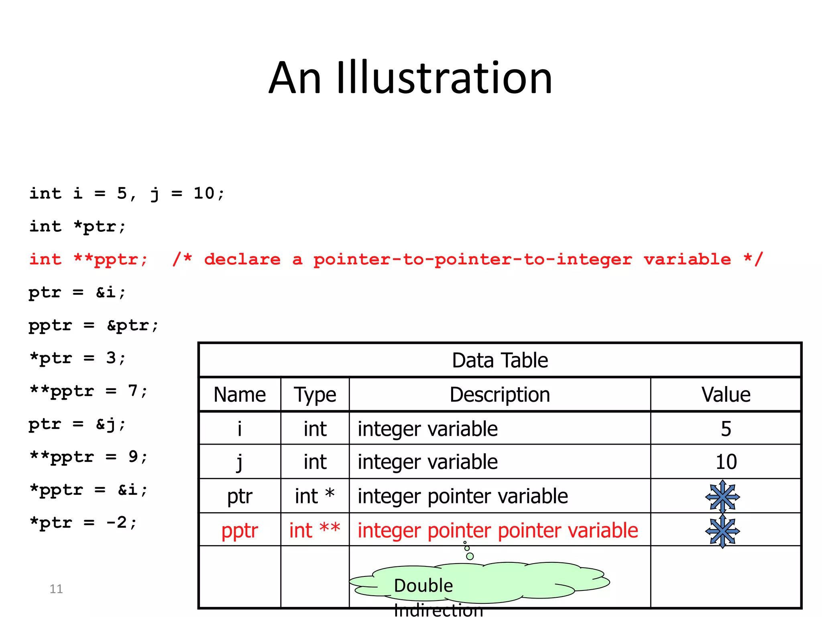Click code line '**pptr = 9;'
Image resolution: width=822 pixels, height=617 pixels.
pos(89,457)
